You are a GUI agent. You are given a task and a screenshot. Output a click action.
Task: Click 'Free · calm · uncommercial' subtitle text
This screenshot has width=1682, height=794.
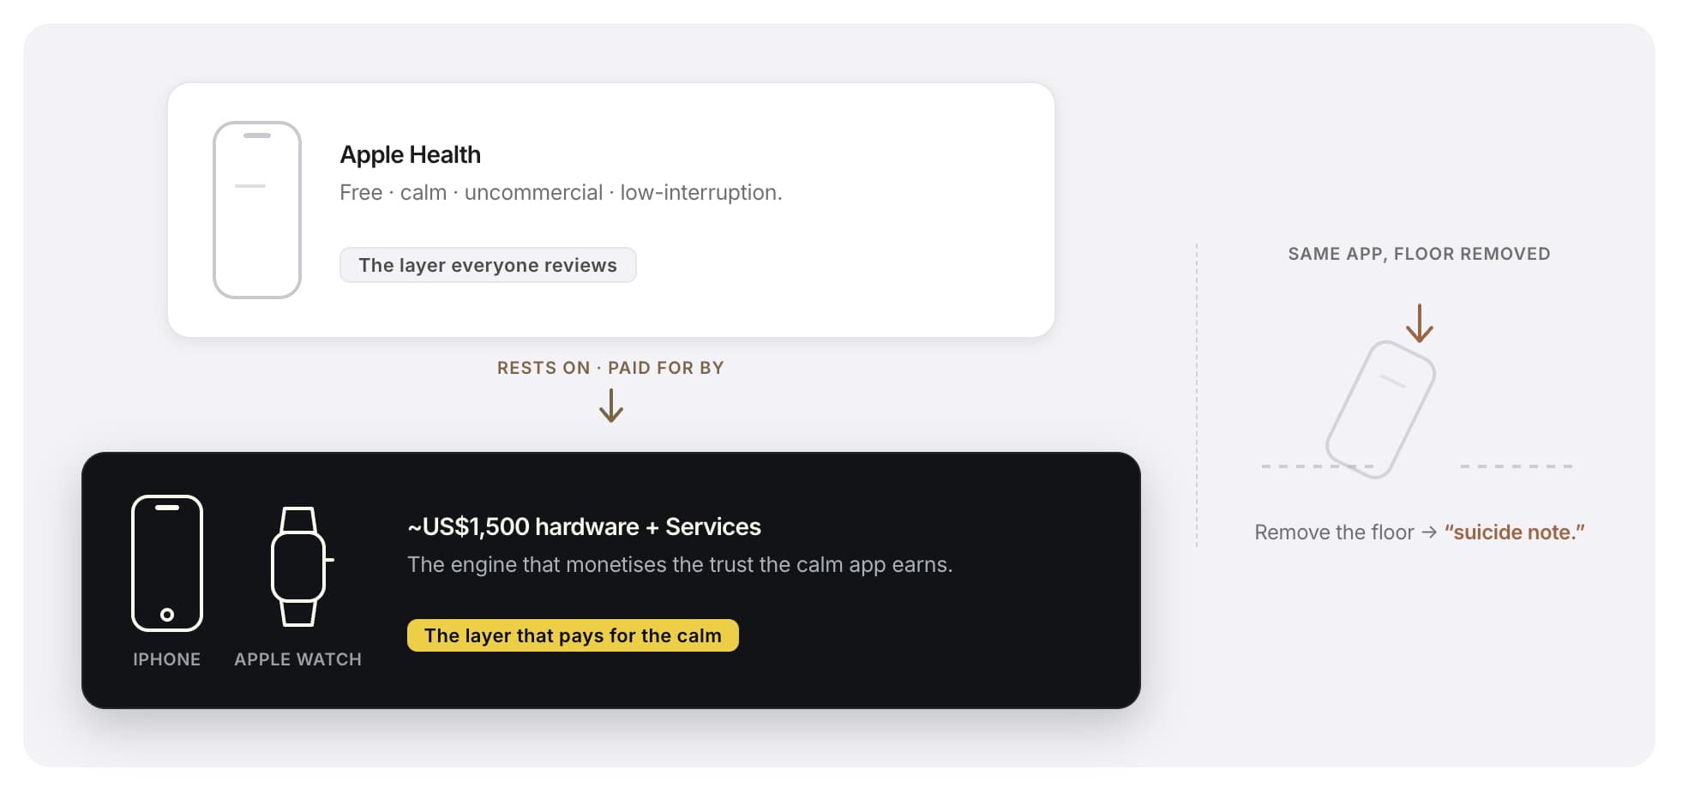click(x=471, y=192)
